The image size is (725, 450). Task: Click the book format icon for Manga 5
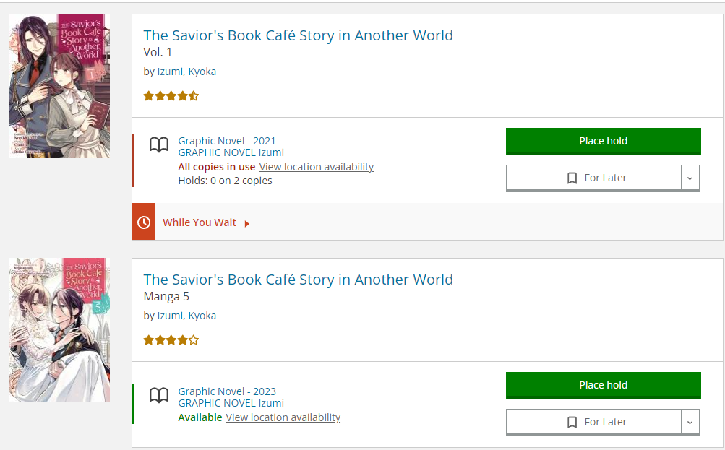pos(159,395)
